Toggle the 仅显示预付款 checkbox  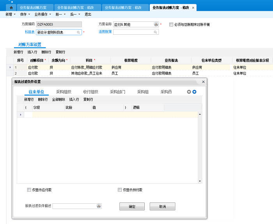120,190
